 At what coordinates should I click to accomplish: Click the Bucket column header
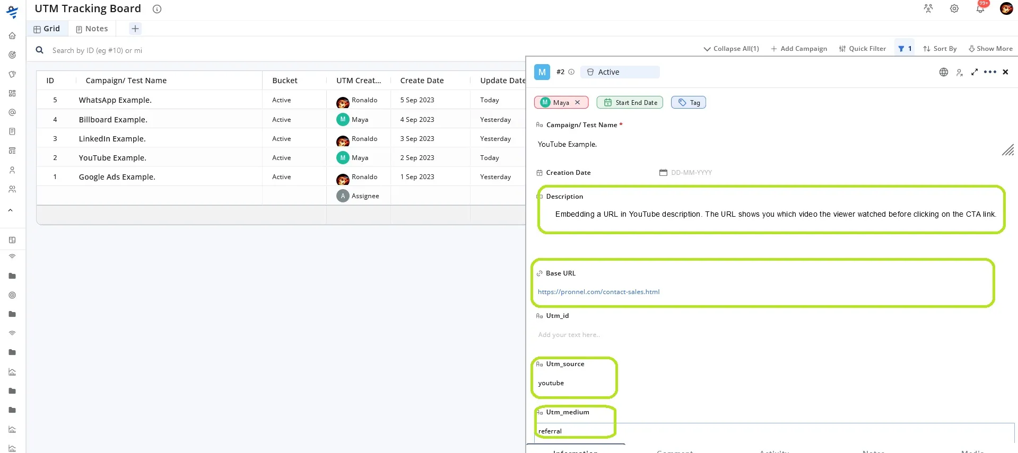[x=285, y=81]
